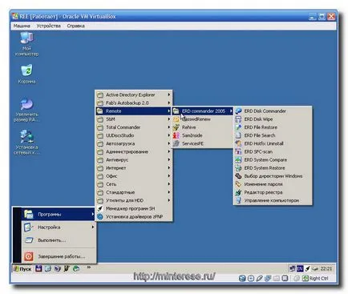The width and height of the screenshot is (348, 294).
Task: Open ERD System Restore
Action: coord(273,168)
